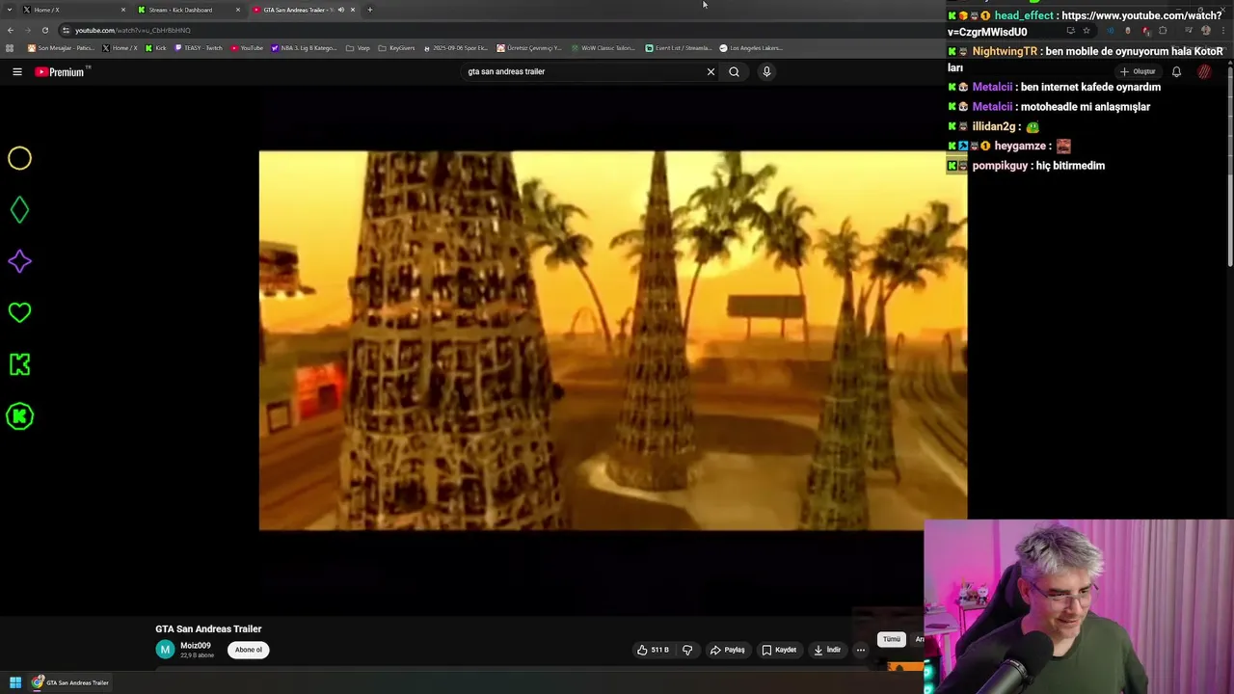Open Moiz009 channel avatar
Screen dimensions: 1234x694
tap(165, 650)
